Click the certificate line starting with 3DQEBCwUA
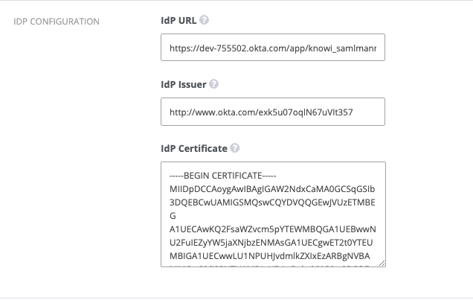 tap(272, 202)
